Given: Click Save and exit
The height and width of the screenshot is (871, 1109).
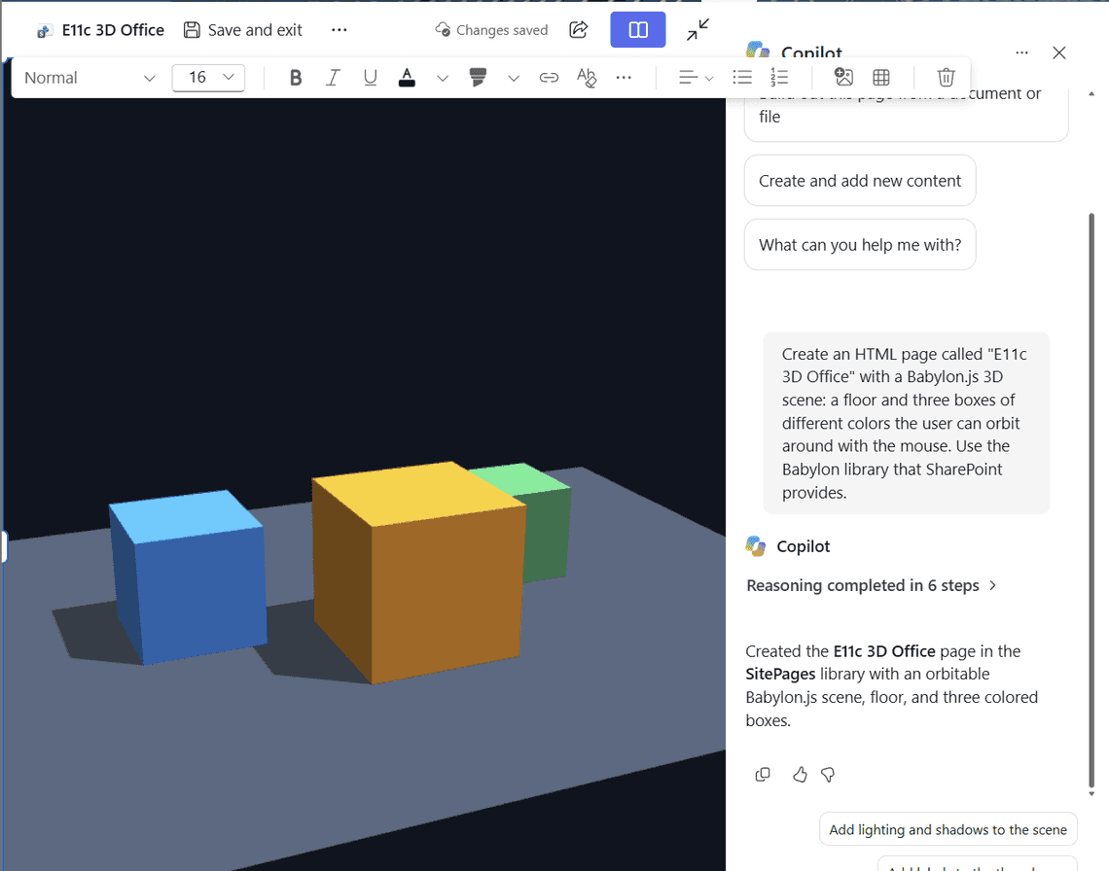Looking at the screenshot, I should pos(242,30).
